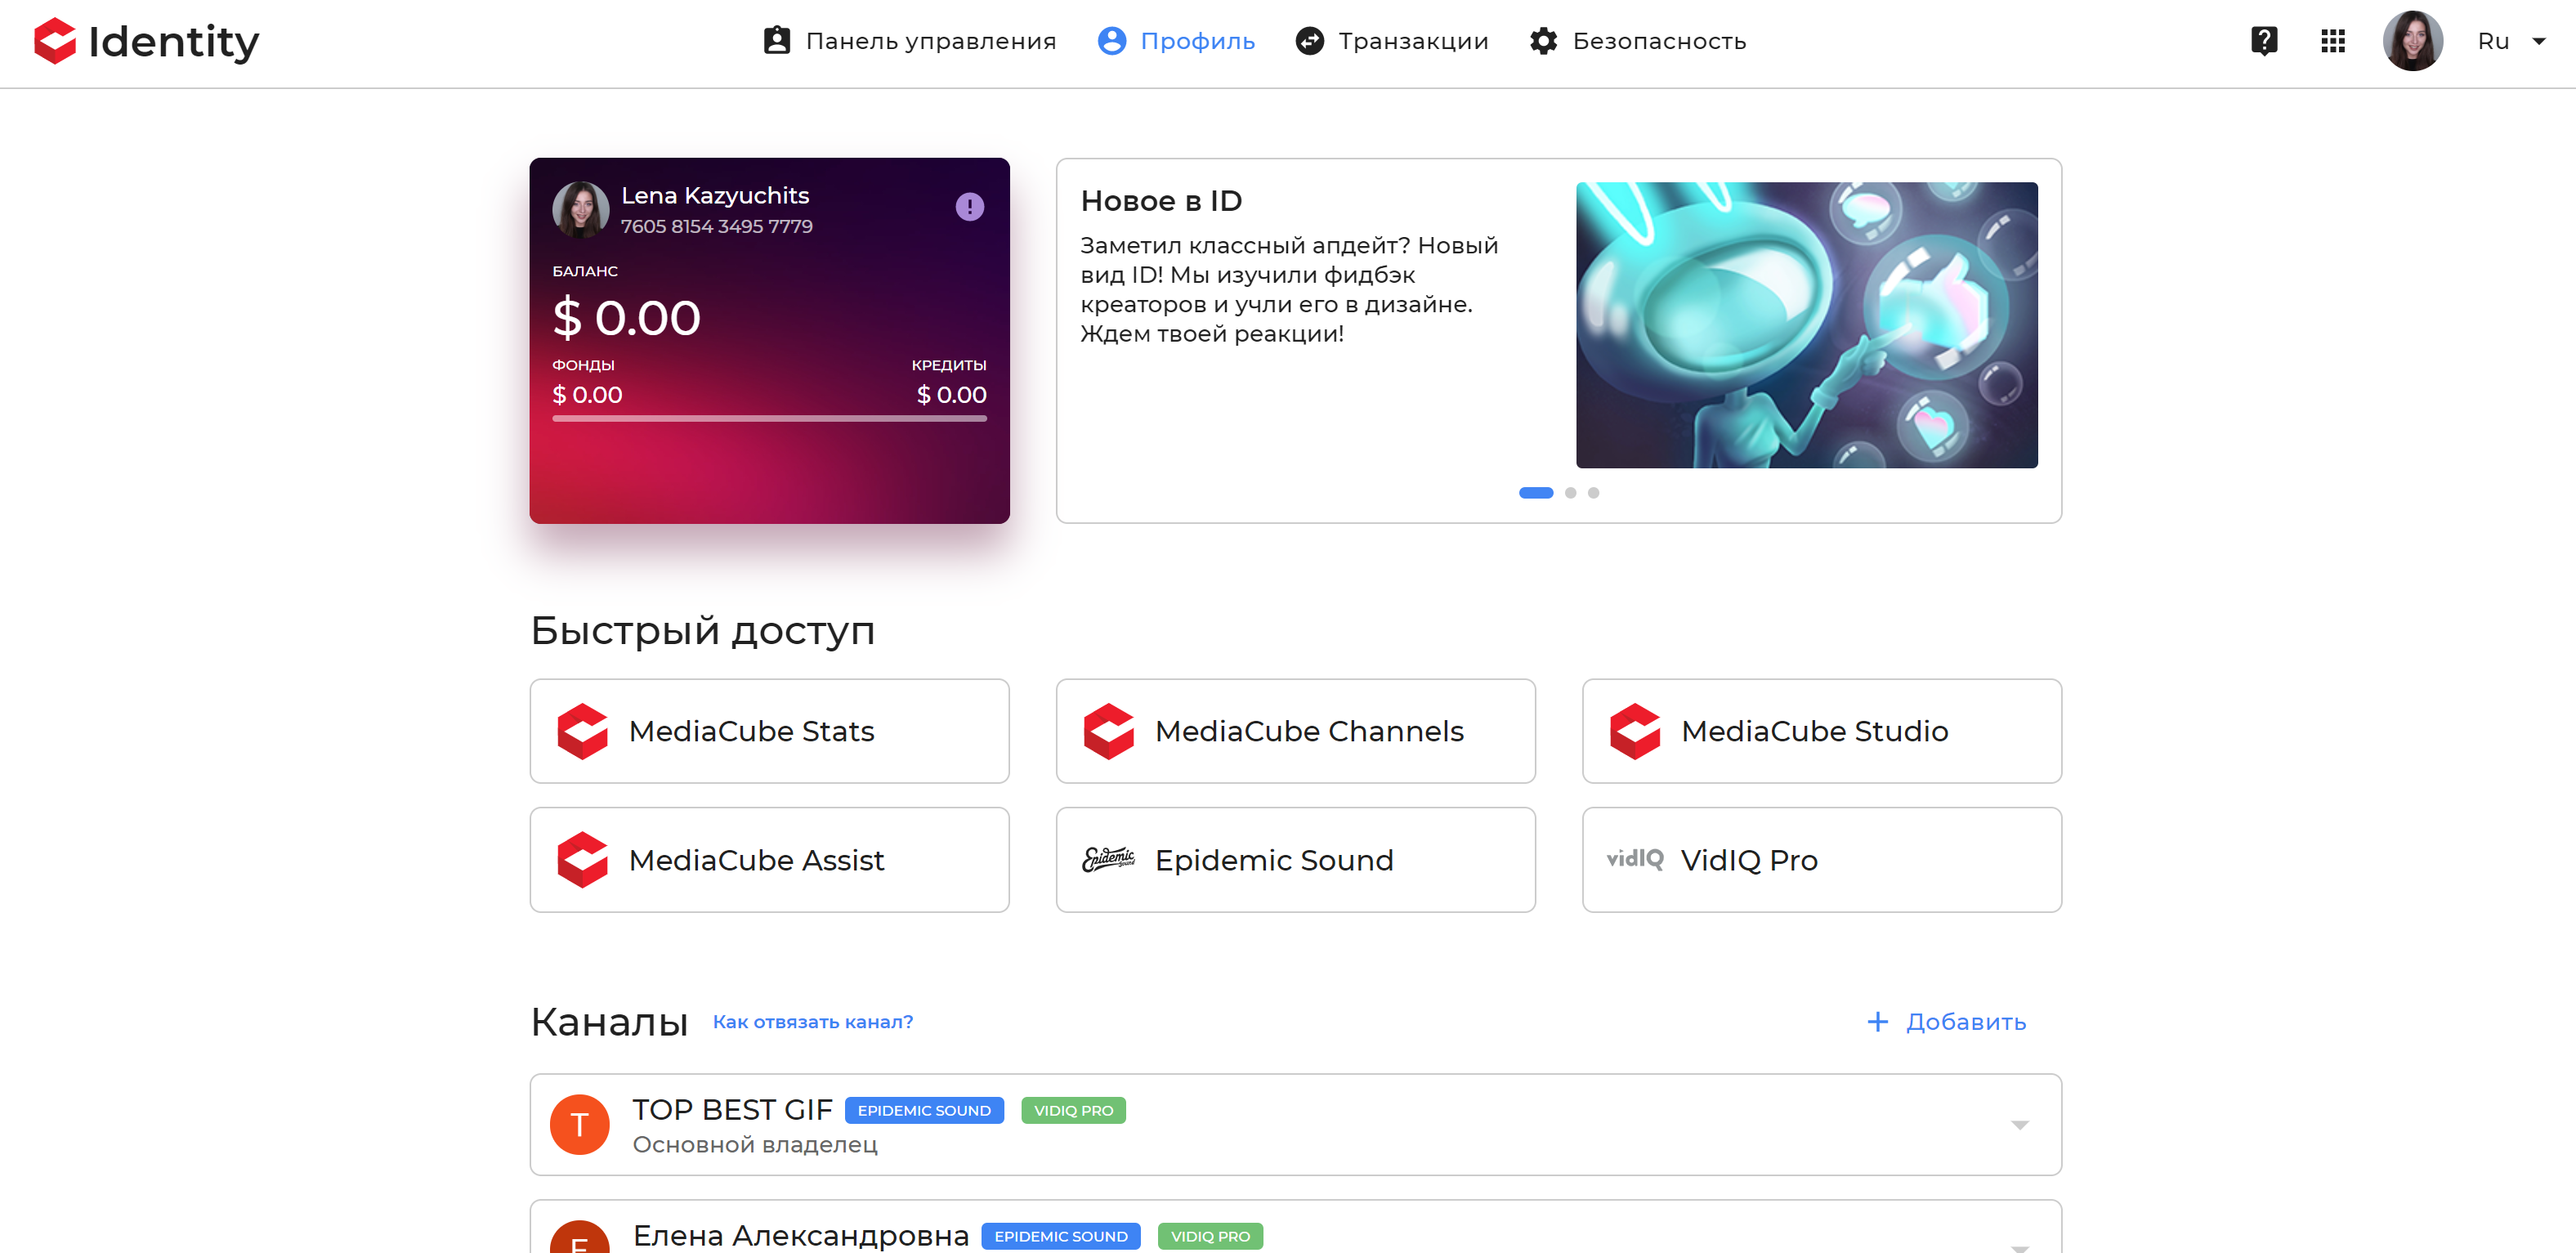Screen dimensions: 2576x1253
Task: Select second carousel indicator dot
Action: 1571,493
